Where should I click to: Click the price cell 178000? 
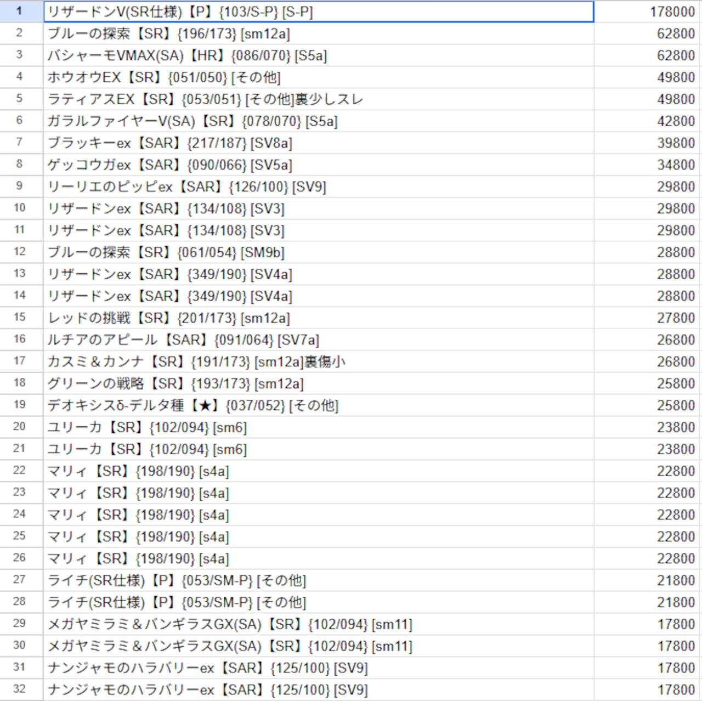click(x=648, y=12)
